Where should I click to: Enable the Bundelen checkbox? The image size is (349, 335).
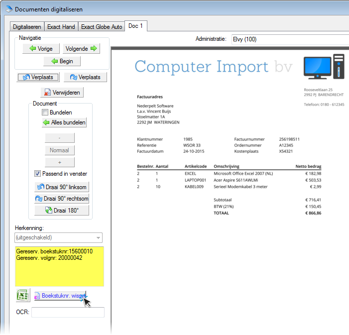pos(45,112)
